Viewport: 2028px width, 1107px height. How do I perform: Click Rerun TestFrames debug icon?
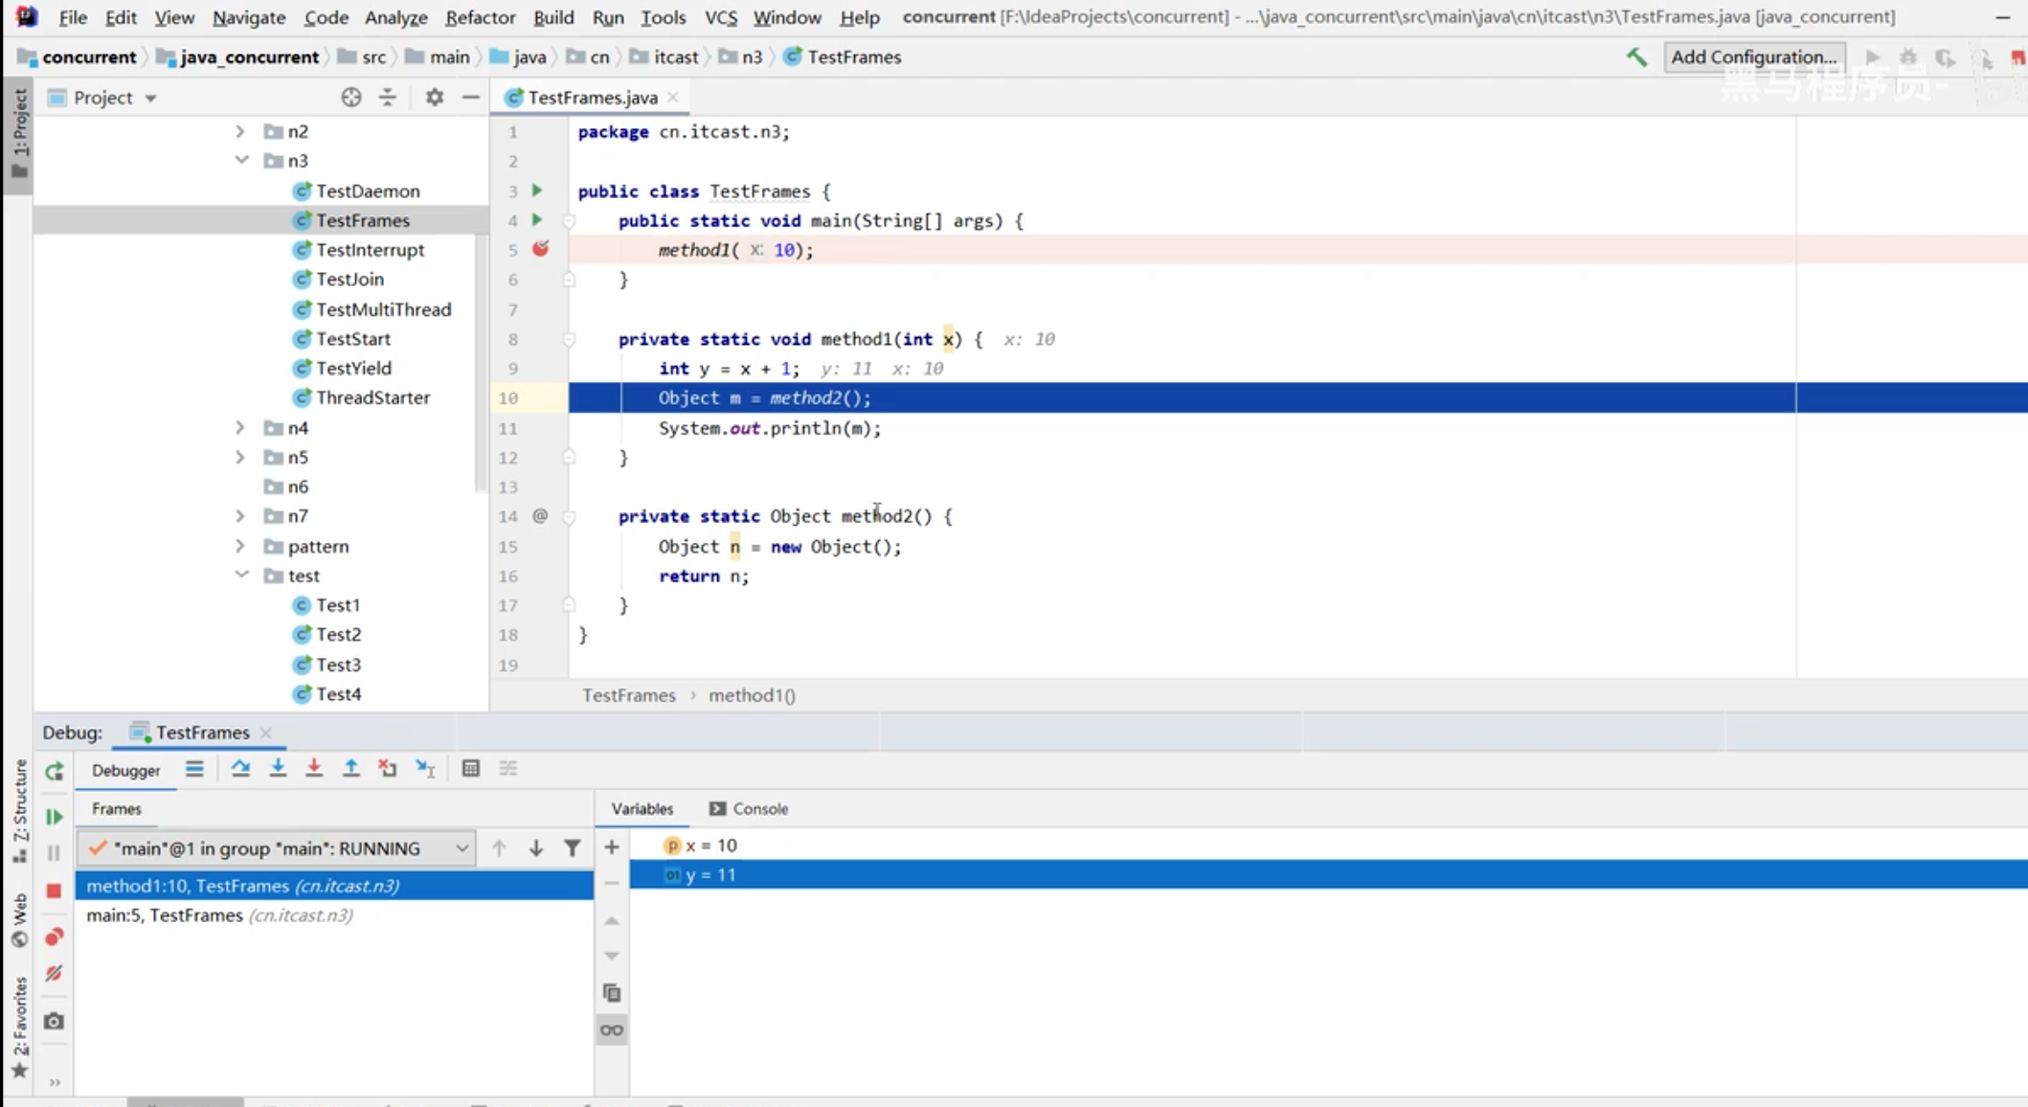coord(54,771)
